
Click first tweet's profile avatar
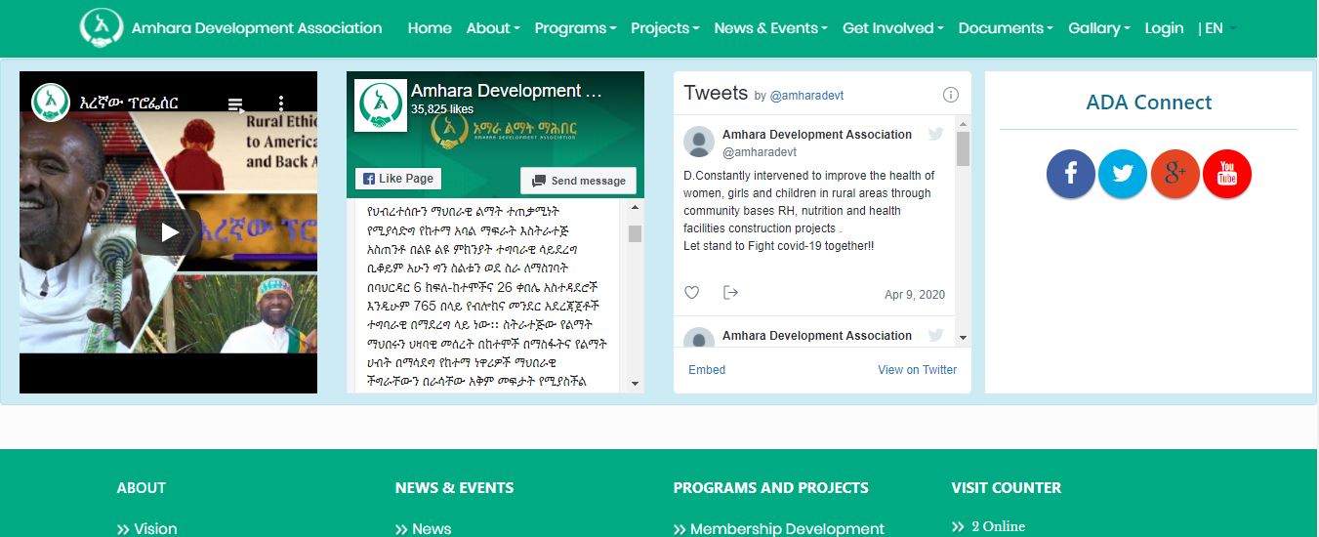[x=699, y=143]
